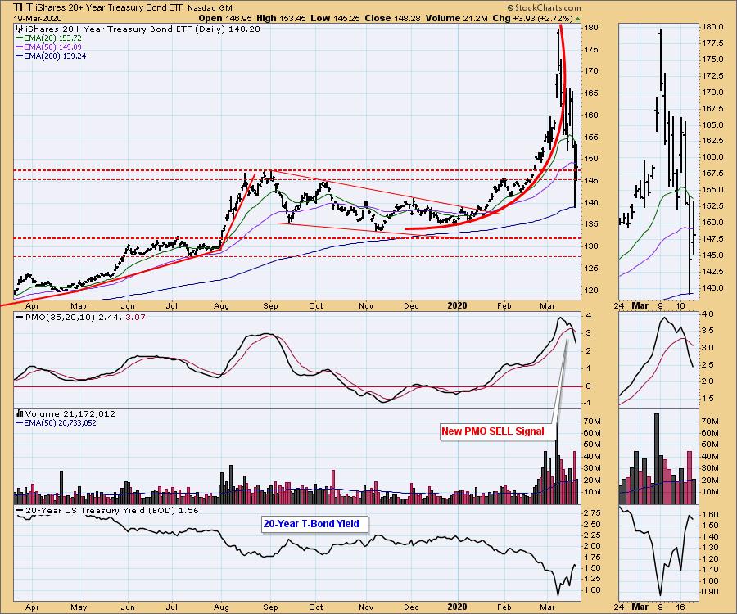Click the "EMA(200) 139.24" legend entry
Viewport: 737px width, 614px height.
click(x=55, y=56)
